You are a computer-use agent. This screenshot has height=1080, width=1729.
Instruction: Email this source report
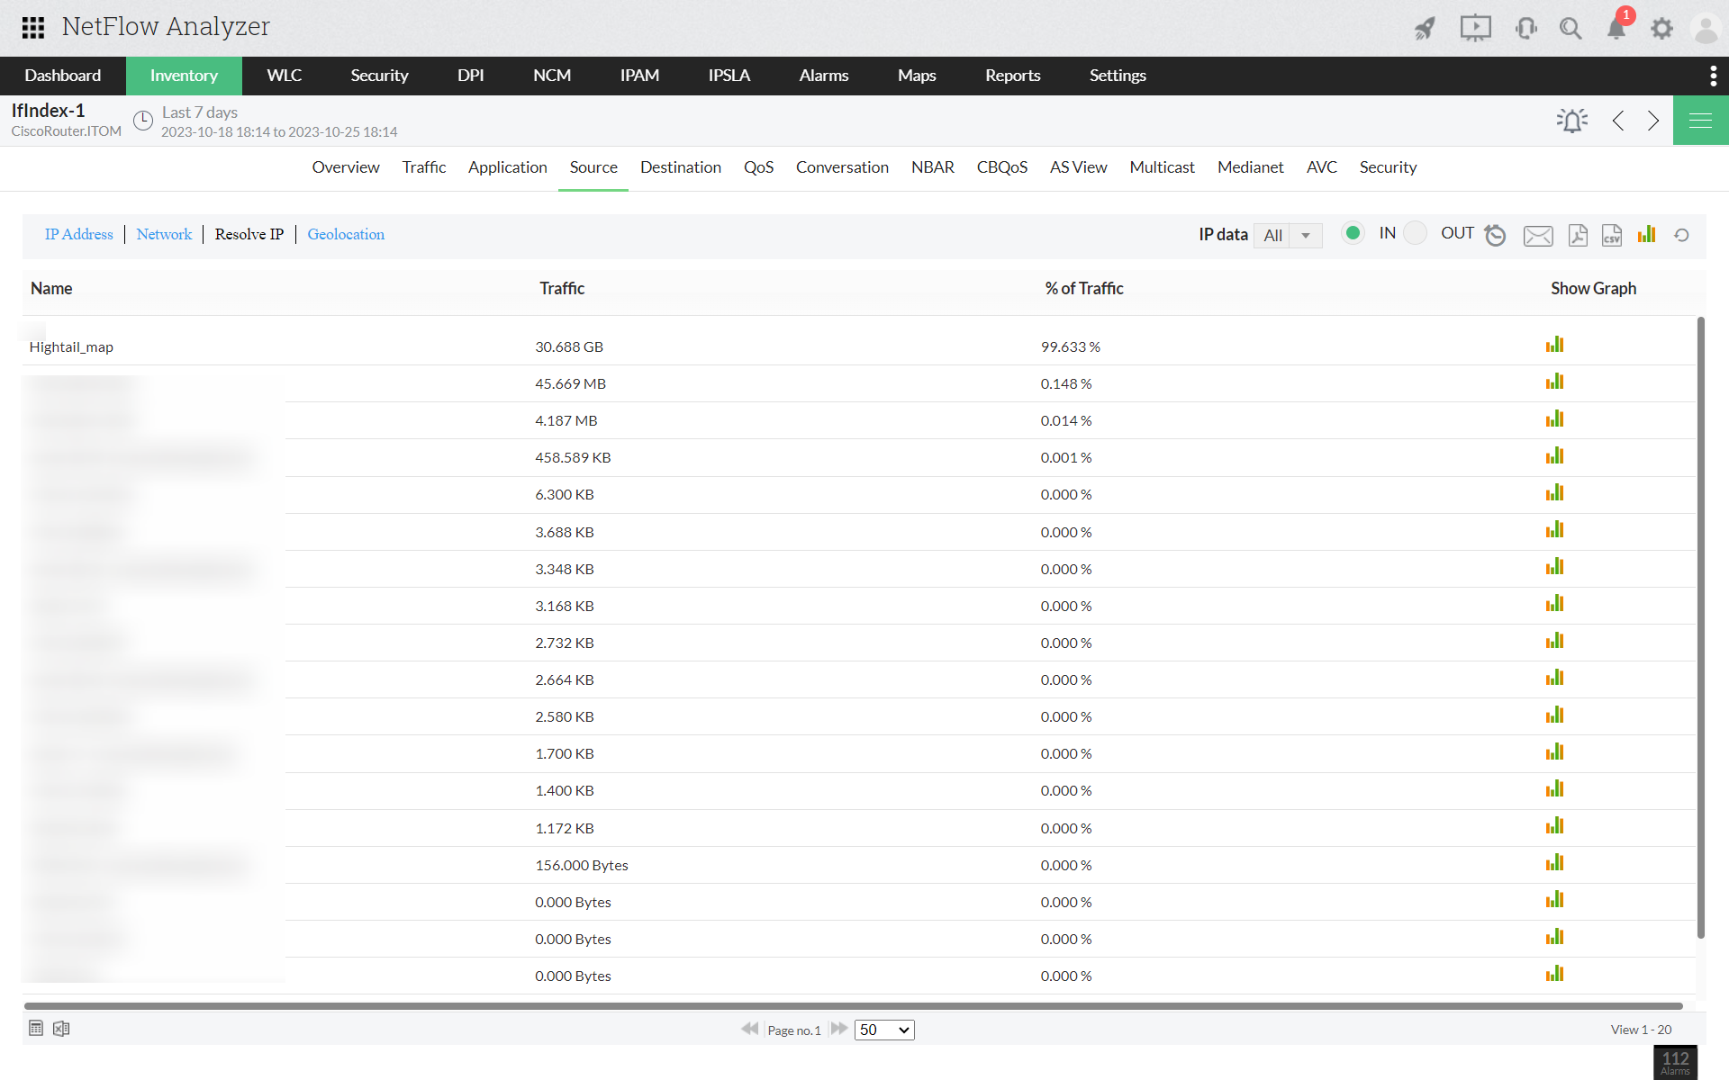point(1537,236)
